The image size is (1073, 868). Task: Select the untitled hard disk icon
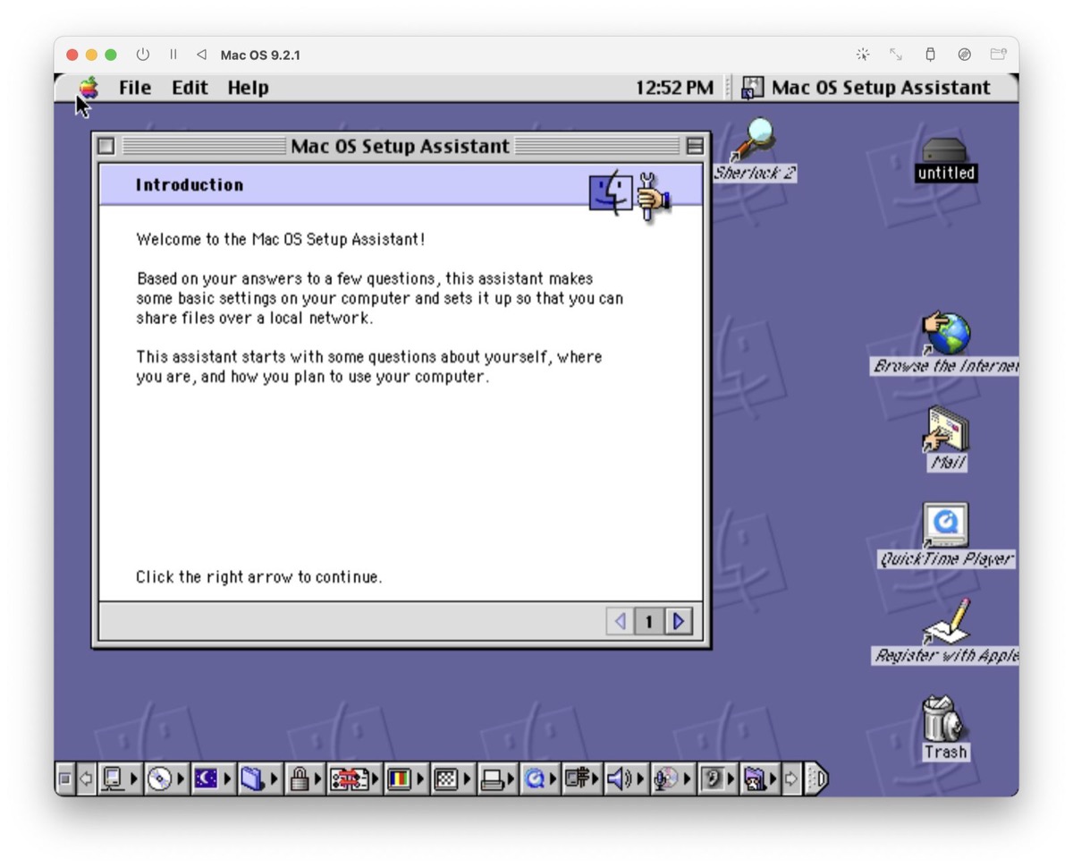pos(945,158)
